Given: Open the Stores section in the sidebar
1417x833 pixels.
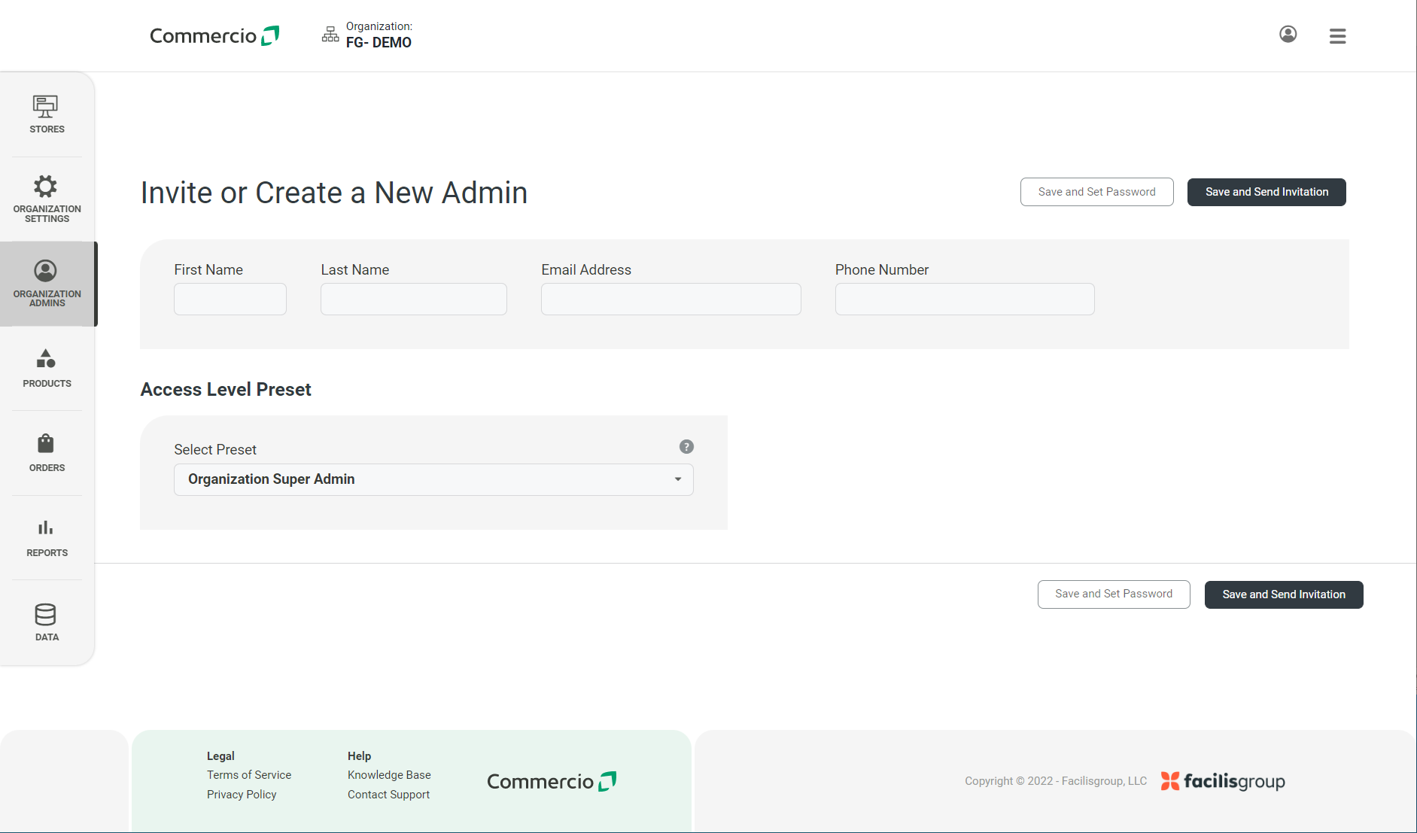Looking at the screenshot, I should click(x=46, y=114).
